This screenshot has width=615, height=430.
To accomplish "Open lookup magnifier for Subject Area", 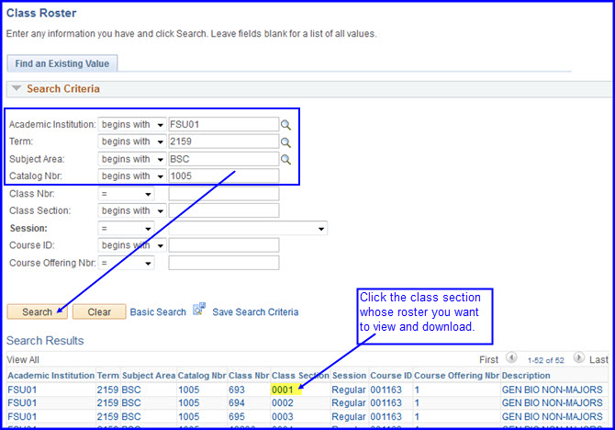I will (x=285, y=160).
